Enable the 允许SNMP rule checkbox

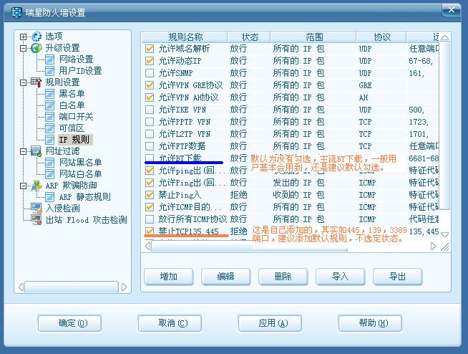[x=150, y=73]
